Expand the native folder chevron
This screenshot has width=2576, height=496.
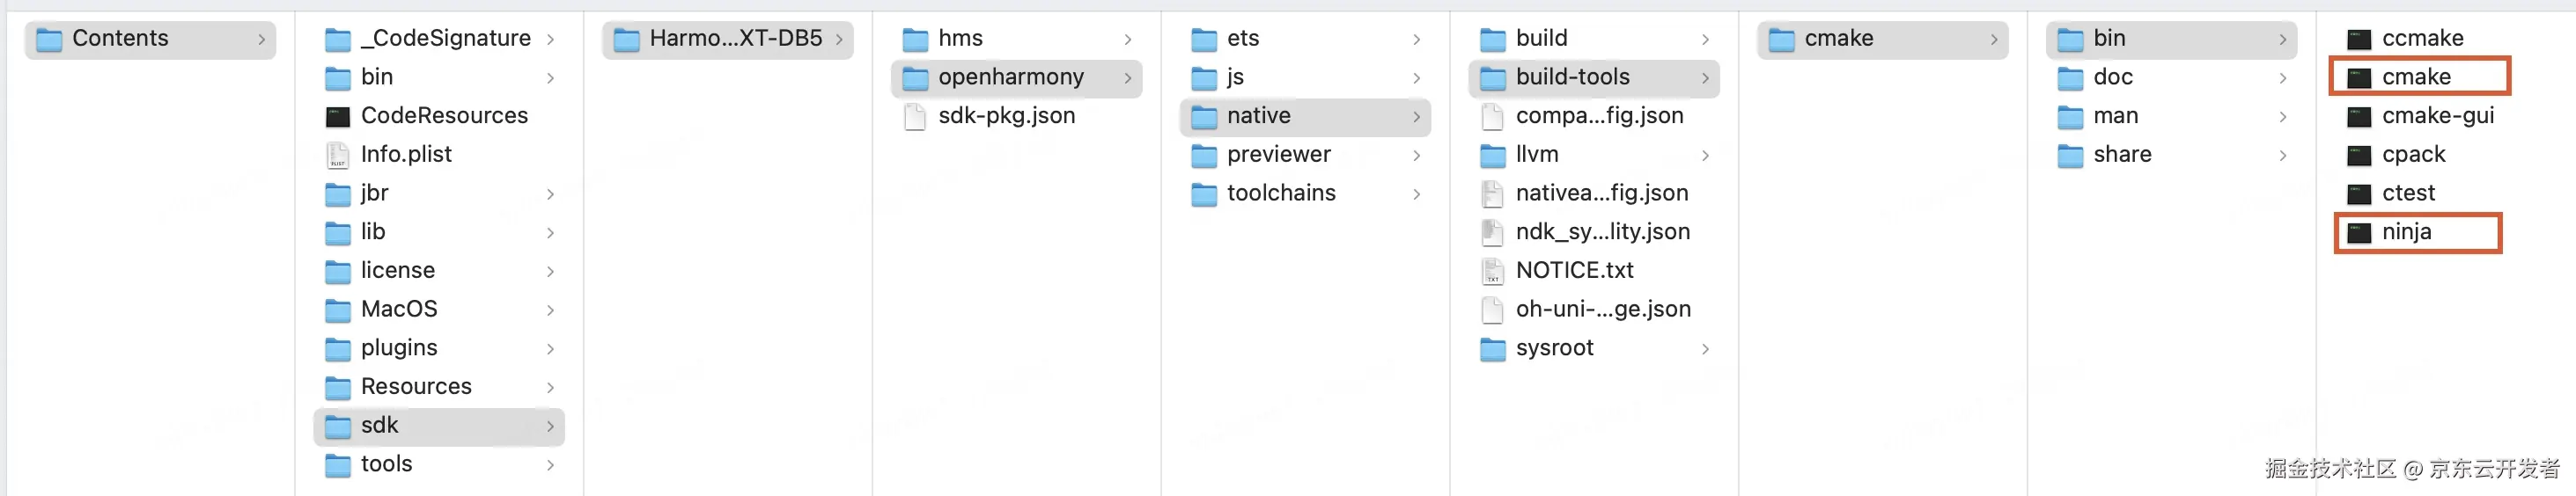point(1416,117)
